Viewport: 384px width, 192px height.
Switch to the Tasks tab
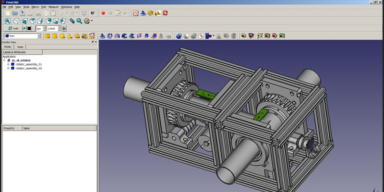[20, 47]
